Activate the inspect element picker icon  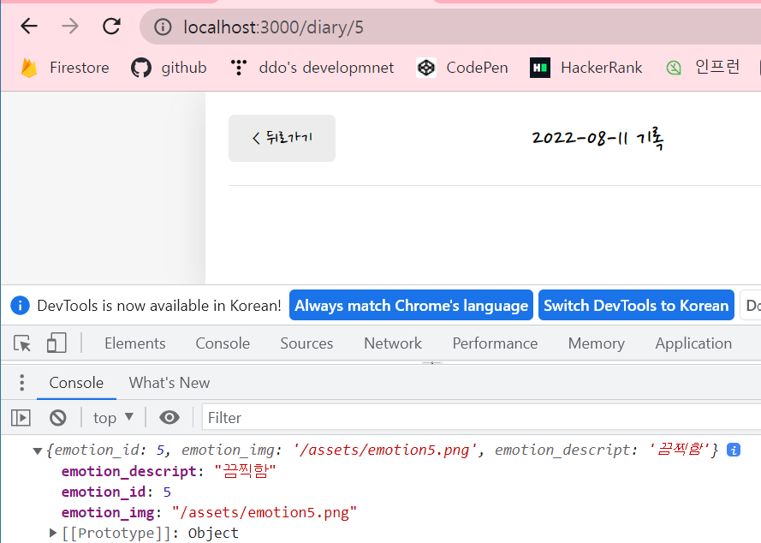pos(22,343)
